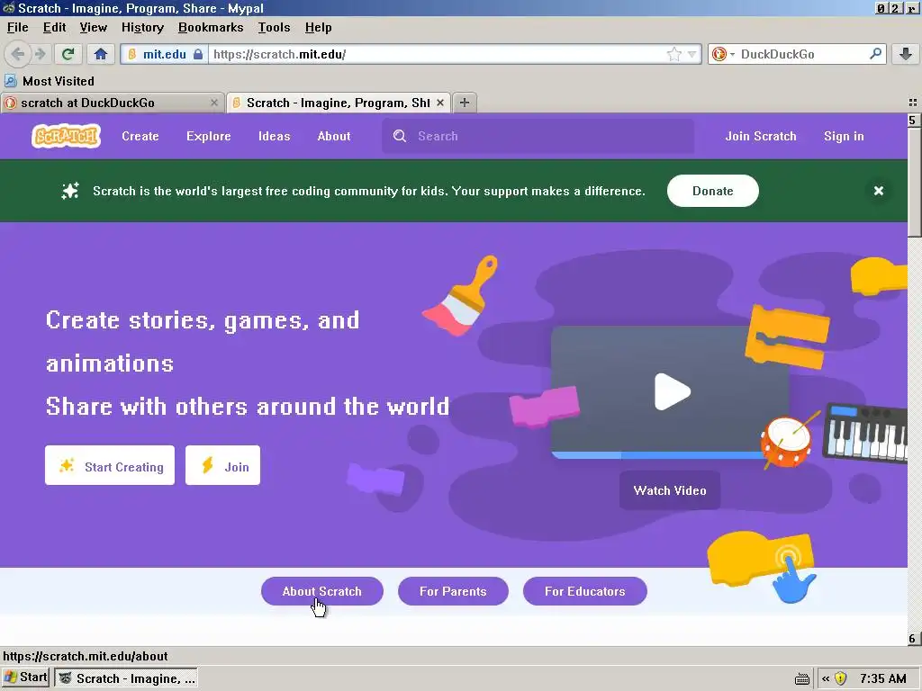Click the For Educators pill button
922x691 pixels.
585,591
